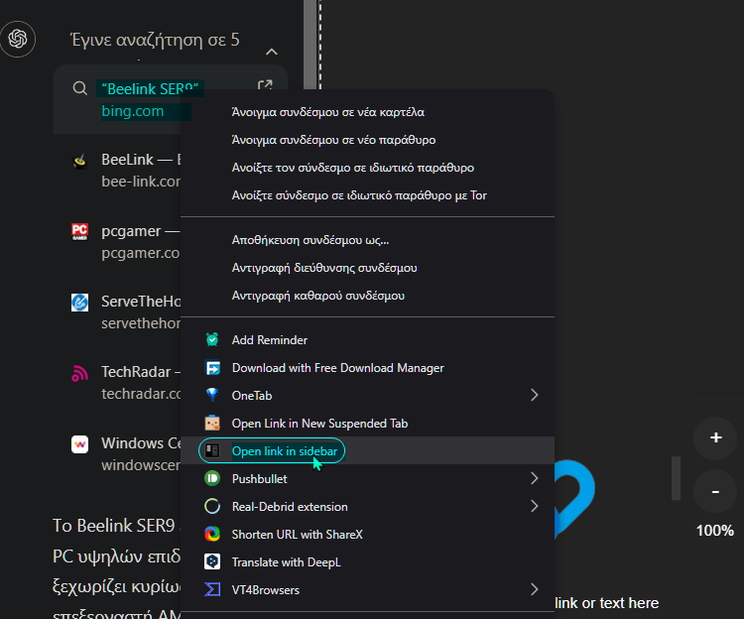Open the TechRadar source result
Viewport: 744px width, 619px height.
pos(118,382)
